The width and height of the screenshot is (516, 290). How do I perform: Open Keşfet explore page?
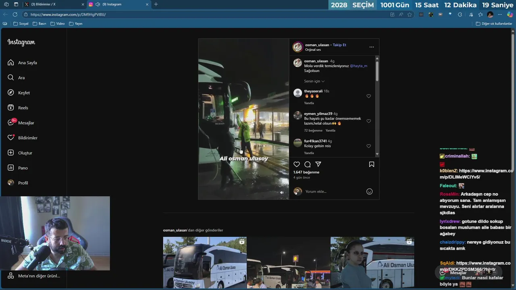(19, 93)
